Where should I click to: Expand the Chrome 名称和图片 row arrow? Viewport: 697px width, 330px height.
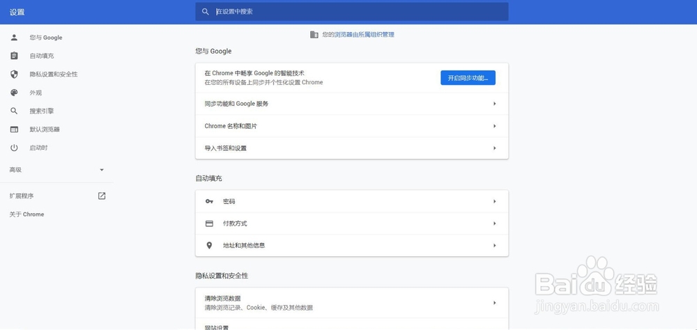pyautogui.click(x=494, y=126)
